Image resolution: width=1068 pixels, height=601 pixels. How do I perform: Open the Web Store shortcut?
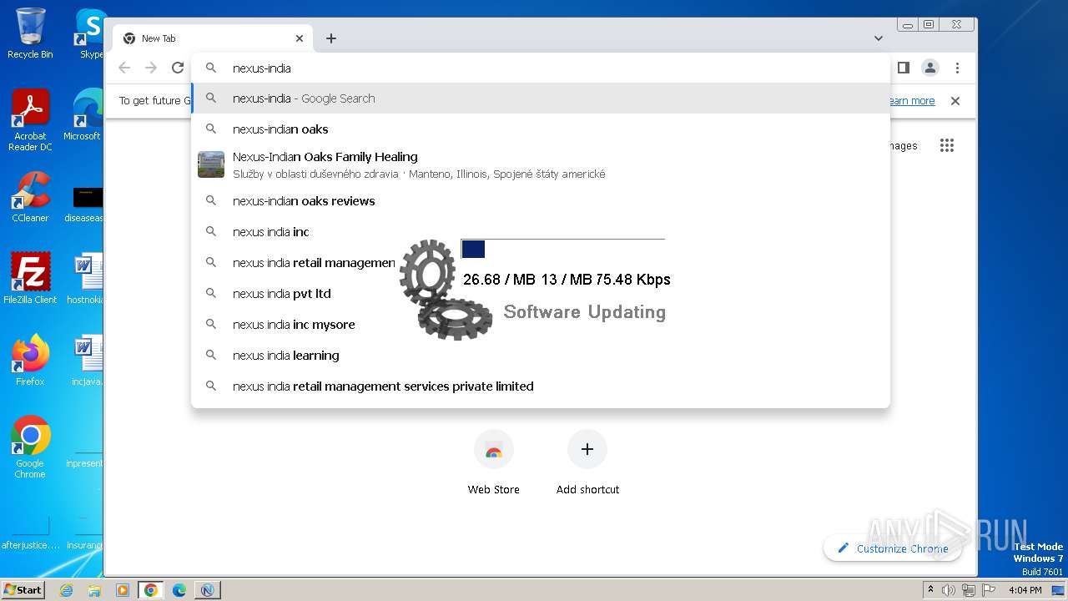point(493,464)
